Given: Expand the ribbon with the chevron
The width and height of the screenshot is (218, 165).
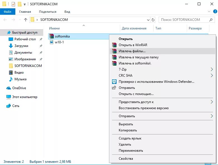Looking at the screenshot, I should tap(209, 11).
